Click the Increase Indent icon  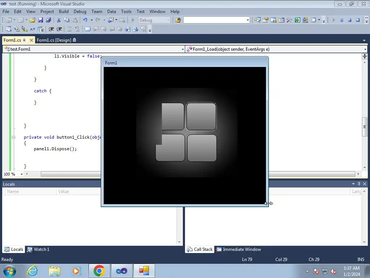tap(59, 29)
